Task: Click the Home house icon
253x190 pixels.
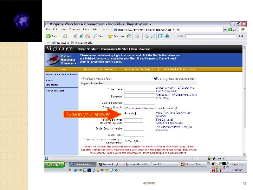Action: [x=87, y=36]
